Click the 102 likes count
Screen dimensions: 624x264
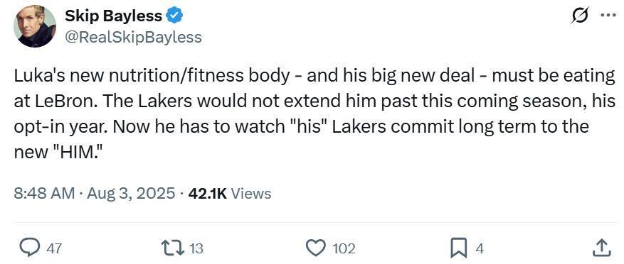[343, 249]
